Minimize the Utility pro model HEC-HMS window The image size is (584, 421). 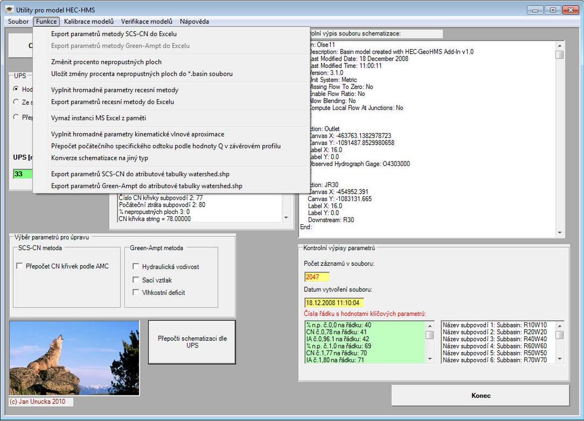[535, 10]
